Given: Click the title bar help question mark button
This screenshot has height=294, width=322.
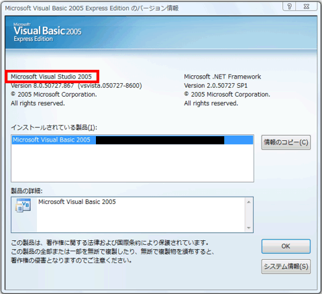Looking at the screenshot, I should tap(289, 7).
